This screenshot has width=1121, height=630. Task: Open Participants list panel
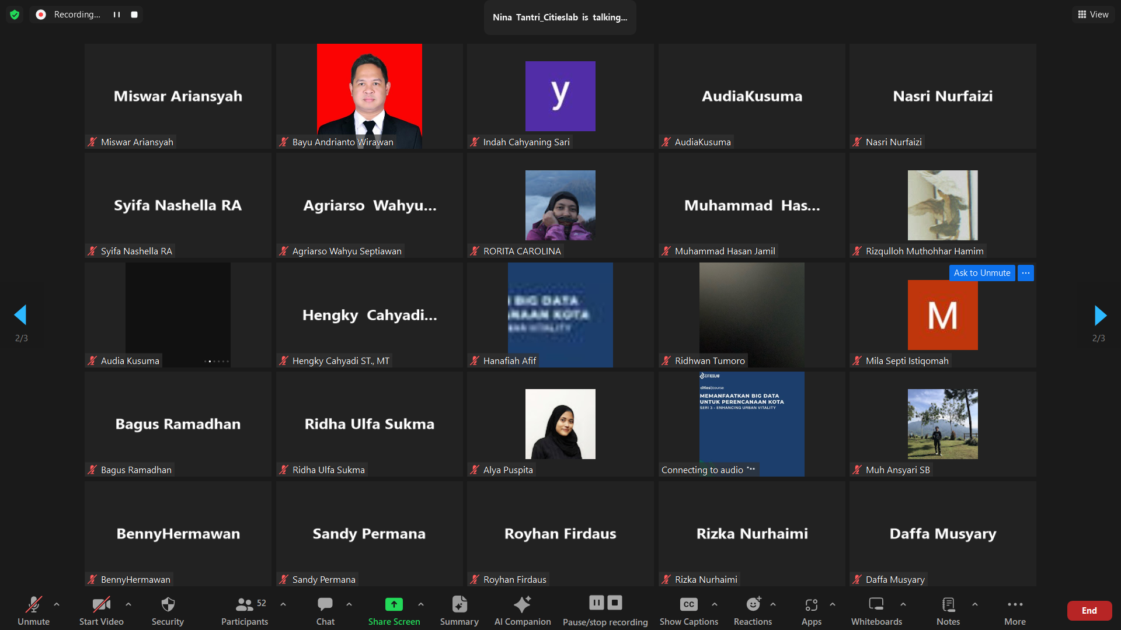(245, 604)
